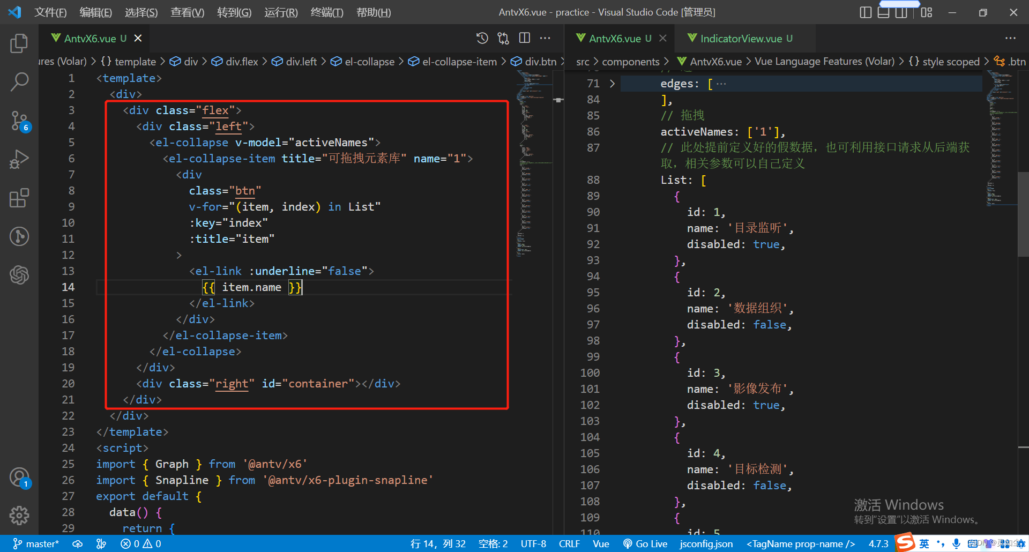Viewport: 1029px width, 552px height.
Task: Open the ChatGPT extension panel
Action: (x=19, y=275)
